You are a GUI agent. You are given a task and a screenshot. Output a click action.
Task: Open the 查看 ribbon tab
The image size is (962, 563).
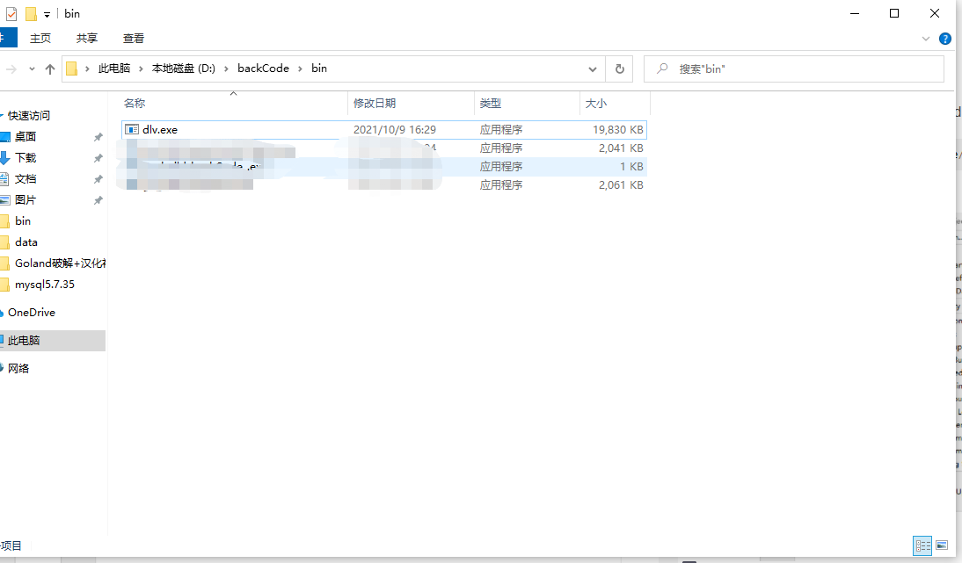point(133,38)
